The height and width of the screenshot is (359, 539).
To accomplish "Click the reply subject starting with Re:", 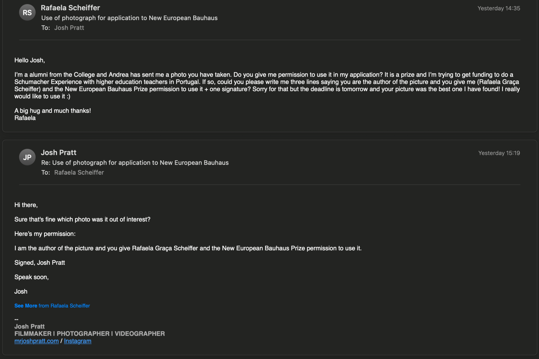I will coord(135,163).
